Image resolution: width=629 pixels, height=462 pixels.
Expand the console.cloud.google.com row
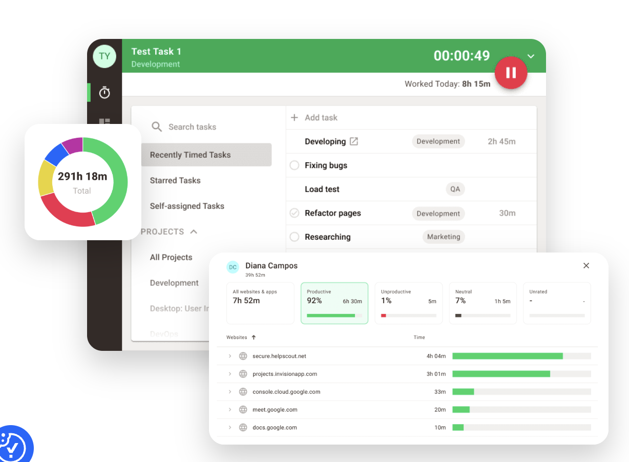[x=230, y=392]
